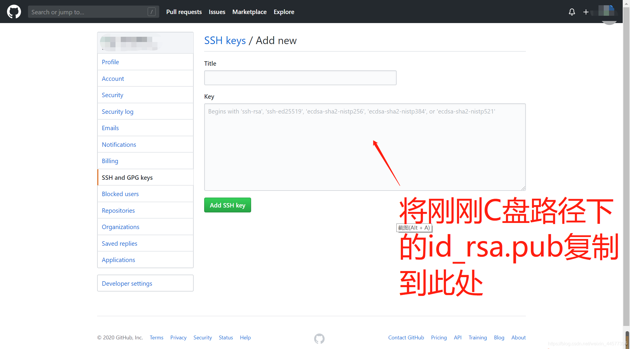The height and width of the screenshot is (349, 630).
Task: Select Security in sidebar
Action: point(145,95)
